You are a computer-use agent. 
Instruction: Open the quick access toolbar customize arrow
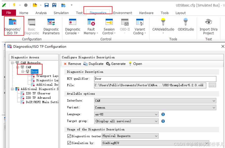pyautogui.click(x=71, y=5)
